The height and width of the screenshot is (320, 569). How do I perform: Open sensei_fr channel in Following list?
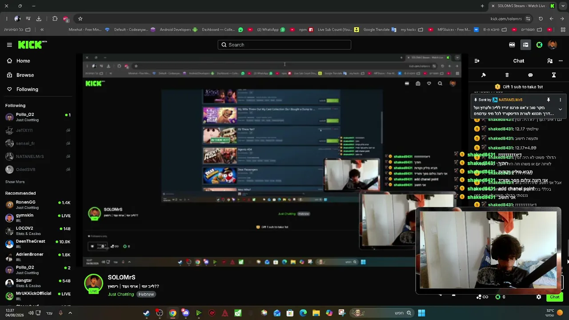[x=38, y=144]
